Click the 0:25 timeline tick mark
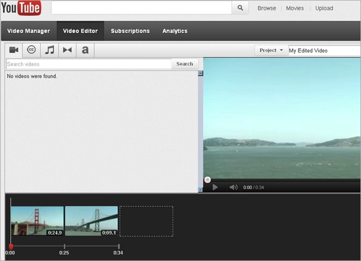 tap(64, 247)
